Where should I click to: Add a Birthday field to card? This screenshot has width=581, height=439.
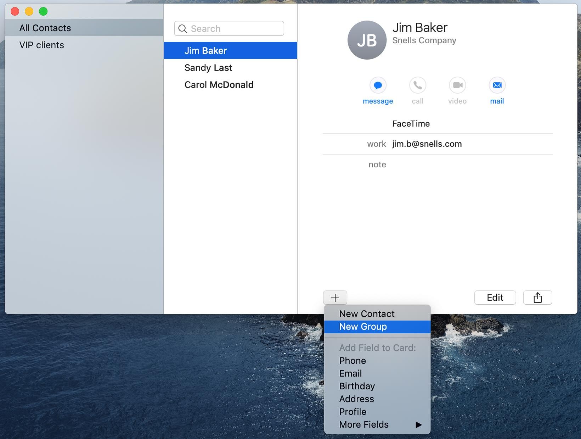[x=377, y=386]
